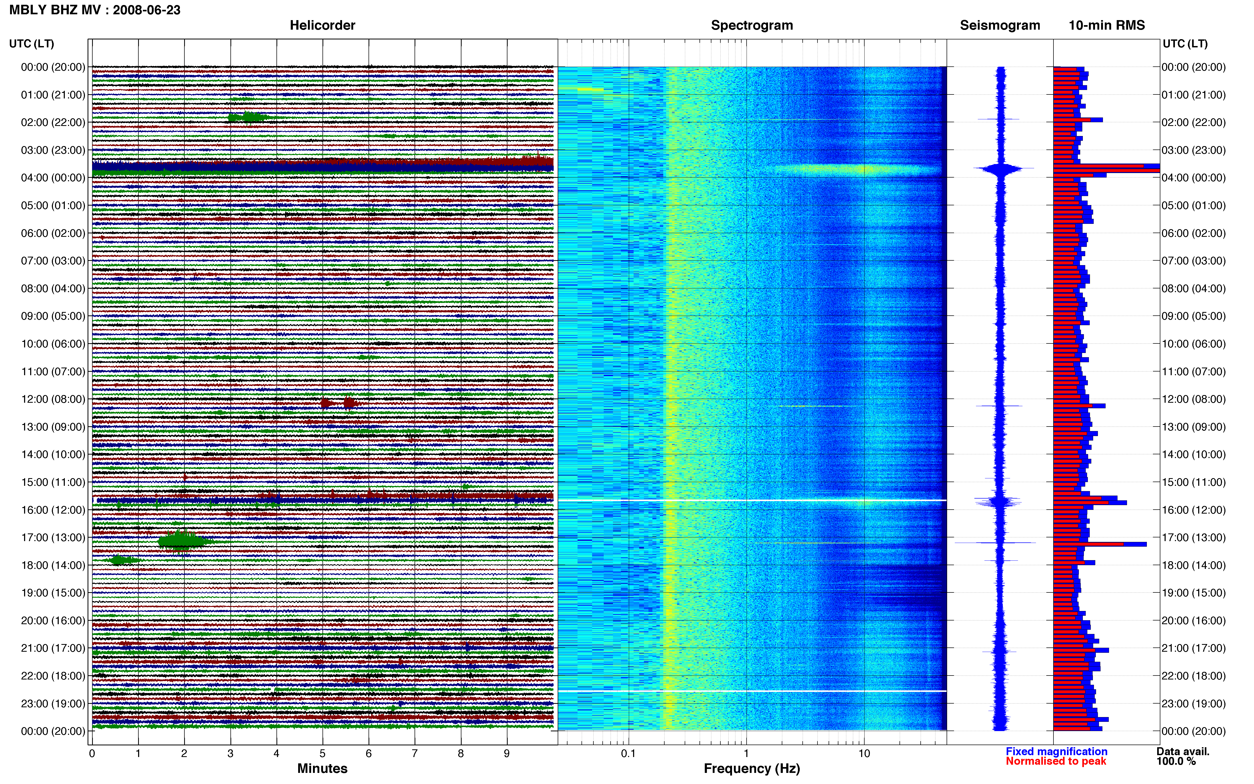Click the white data-gap line near 16:00 in spectrogram

(x=752, y=500)
